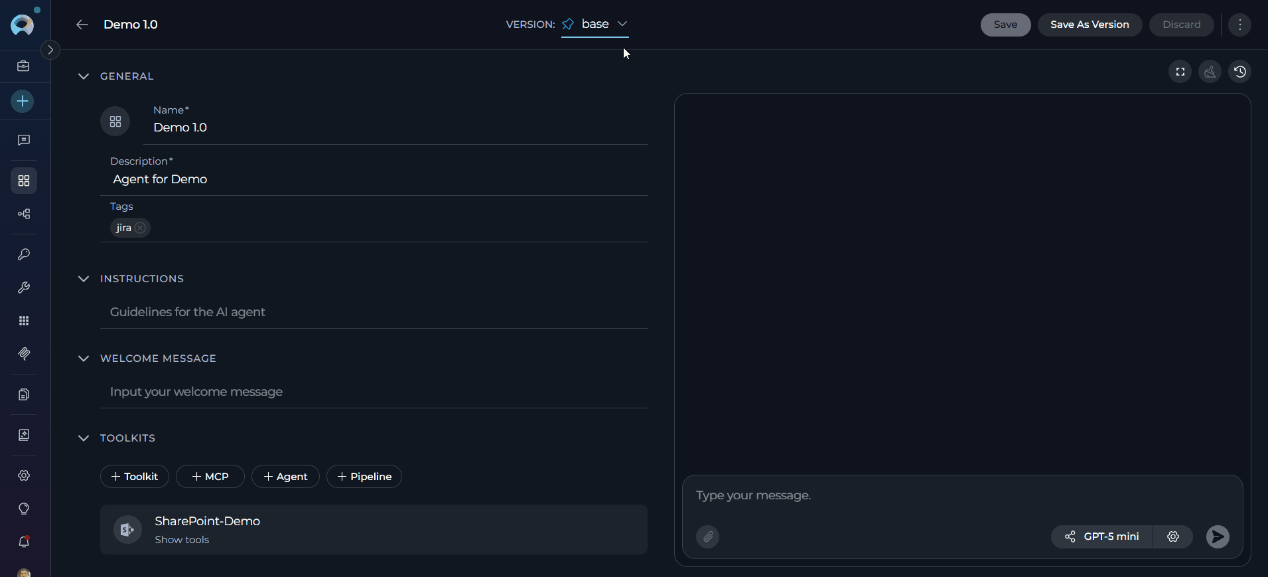Collapse the INSTRUCTIONS section
The width and height of the screenshot is (1268, 577).
point(84,279)
